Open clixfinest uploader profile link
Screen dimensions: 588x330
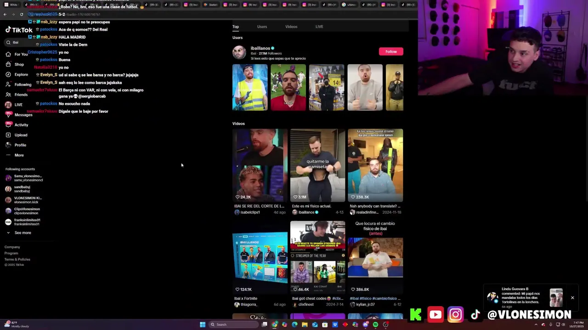point(303,304)
